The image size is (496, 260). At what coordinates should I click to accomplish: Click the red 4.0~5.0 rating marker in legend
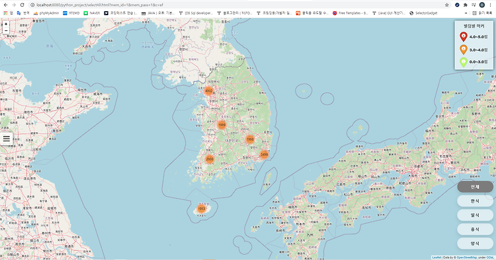tap(464, 36)
